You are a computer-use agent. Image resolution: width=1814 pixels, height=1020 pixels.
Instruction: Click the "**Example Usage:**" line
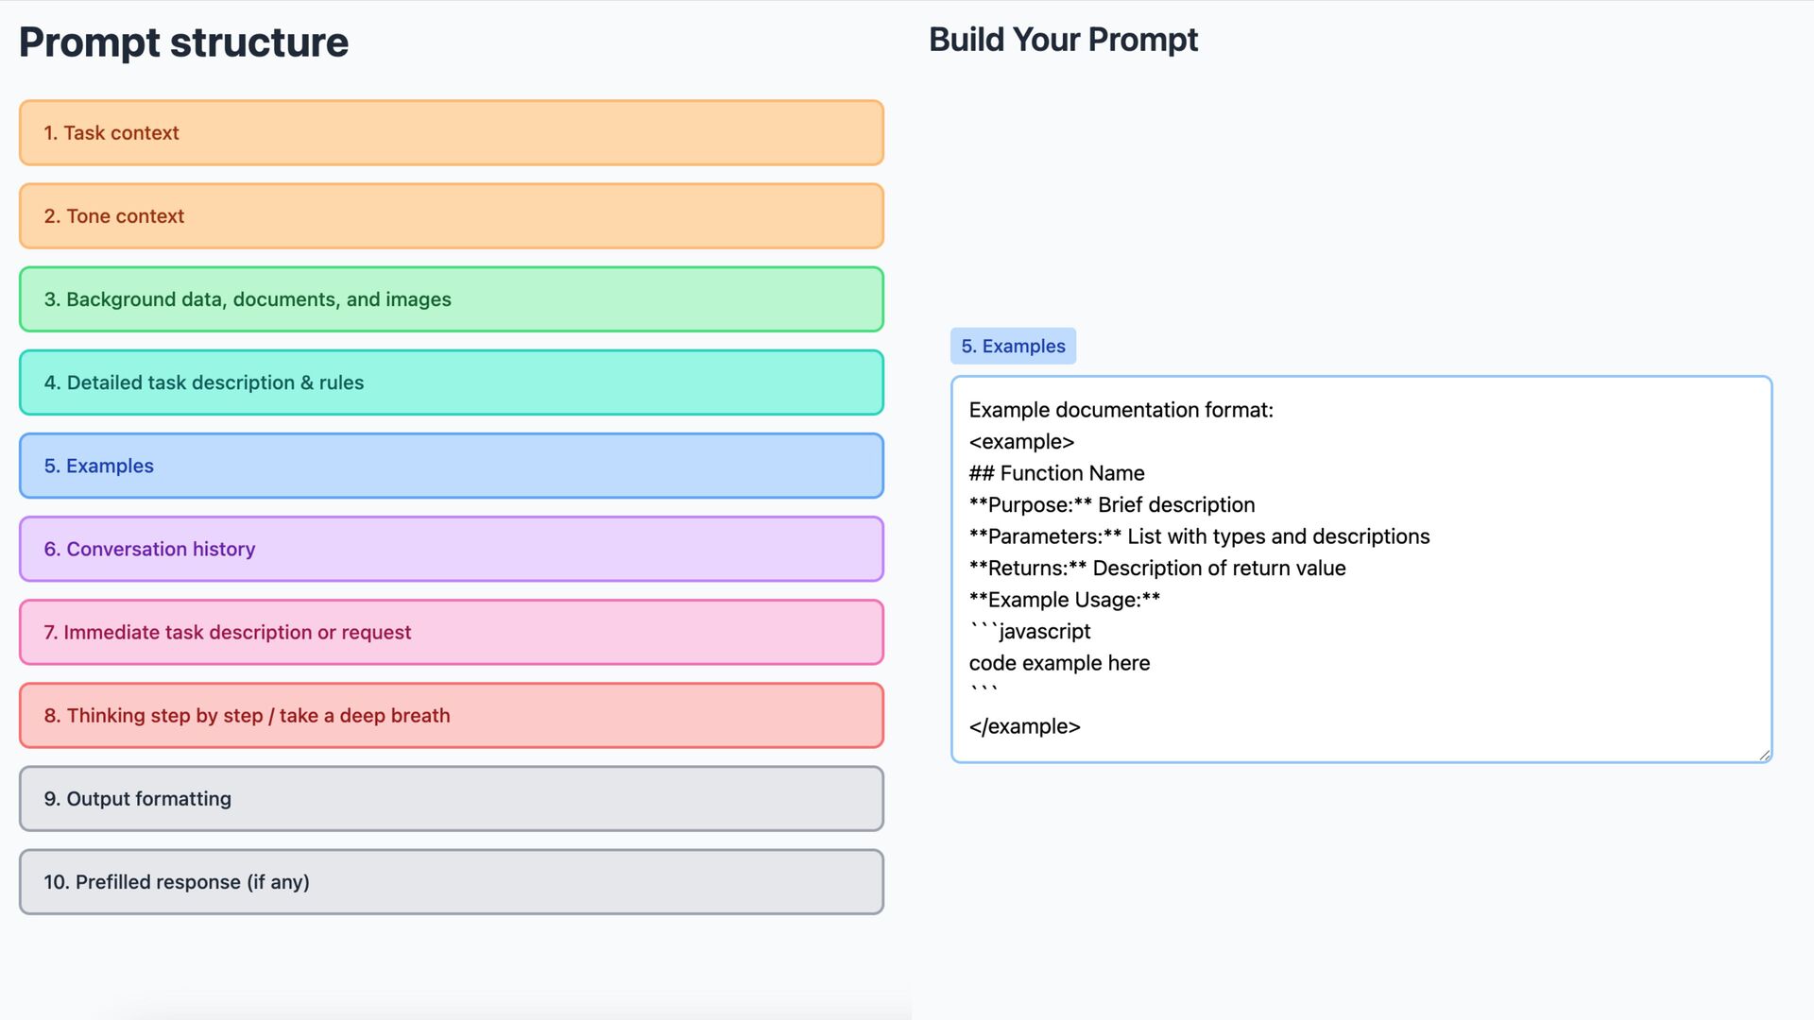[x=1065, y=600]
